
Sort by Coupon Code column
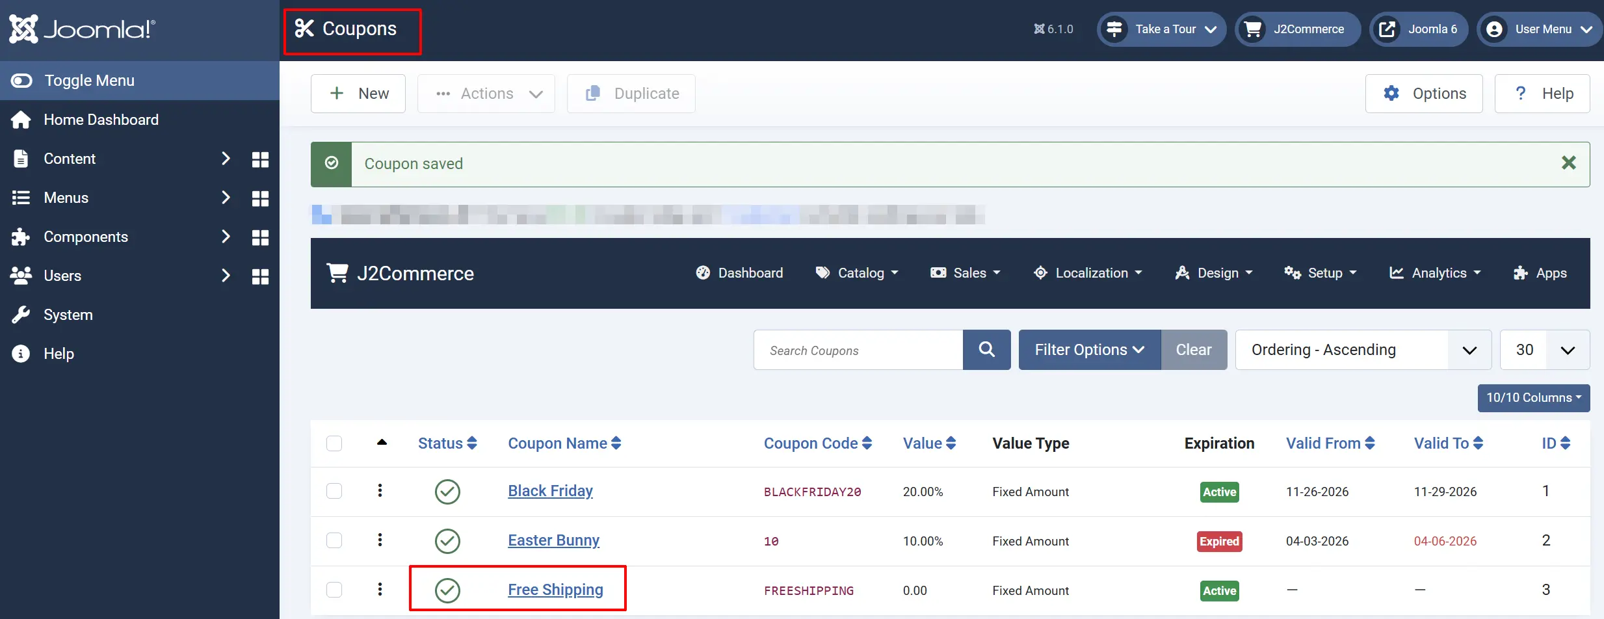(818, 443)
